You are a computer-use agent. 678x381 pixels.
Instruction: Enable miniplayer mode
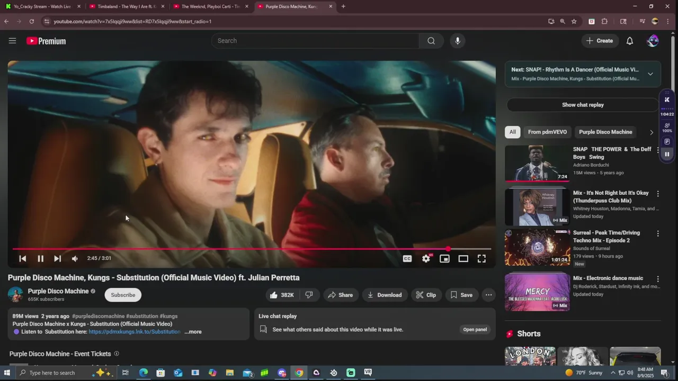pyautogui.click(x=444, y=258)
